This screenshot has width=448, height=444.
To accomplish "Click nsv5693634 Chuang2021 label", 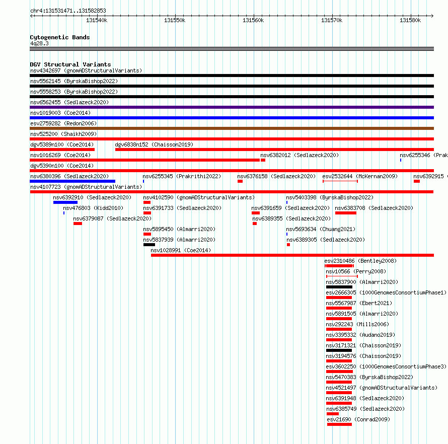I will pyautogui.click(x=321, y=229).
